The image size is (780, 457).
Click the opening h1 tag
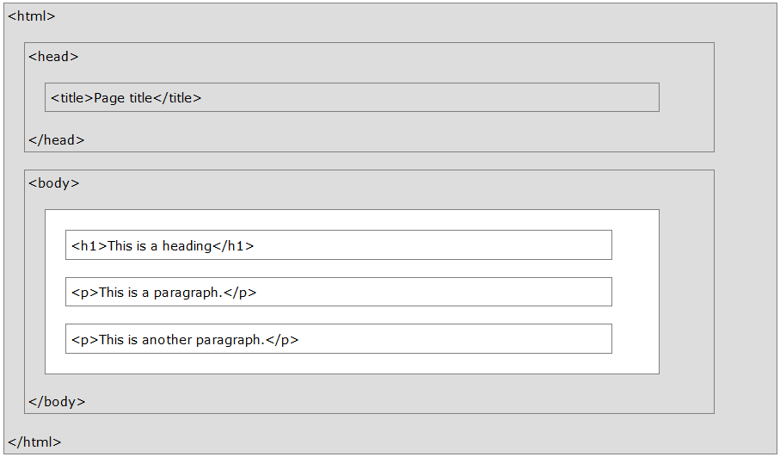pyautogui.click(x=89, y=245)
